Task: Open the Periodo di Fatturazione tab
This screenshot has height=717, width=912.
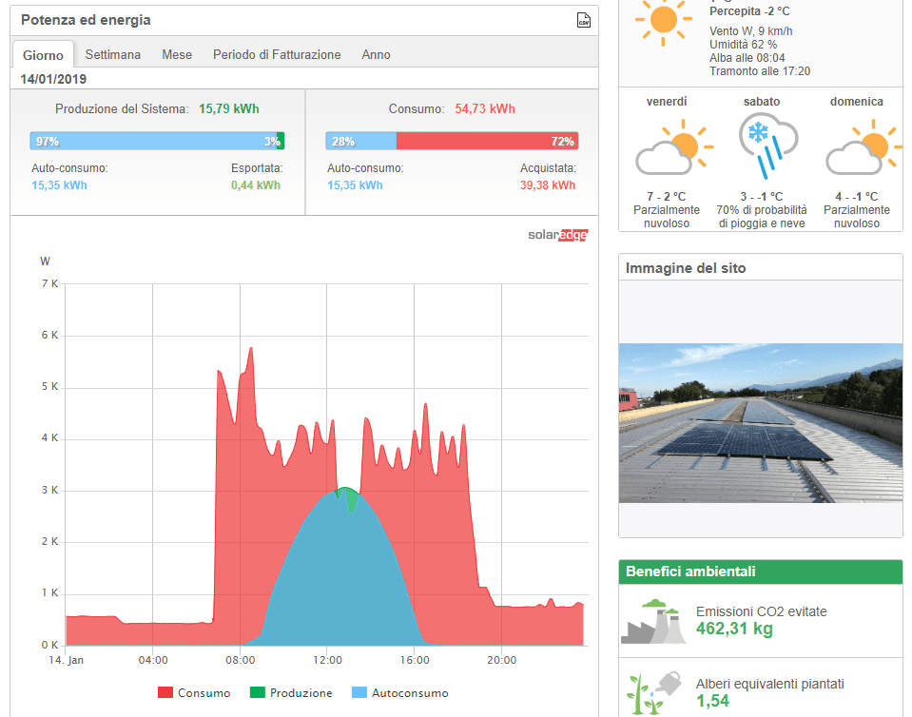Action: 277,54
